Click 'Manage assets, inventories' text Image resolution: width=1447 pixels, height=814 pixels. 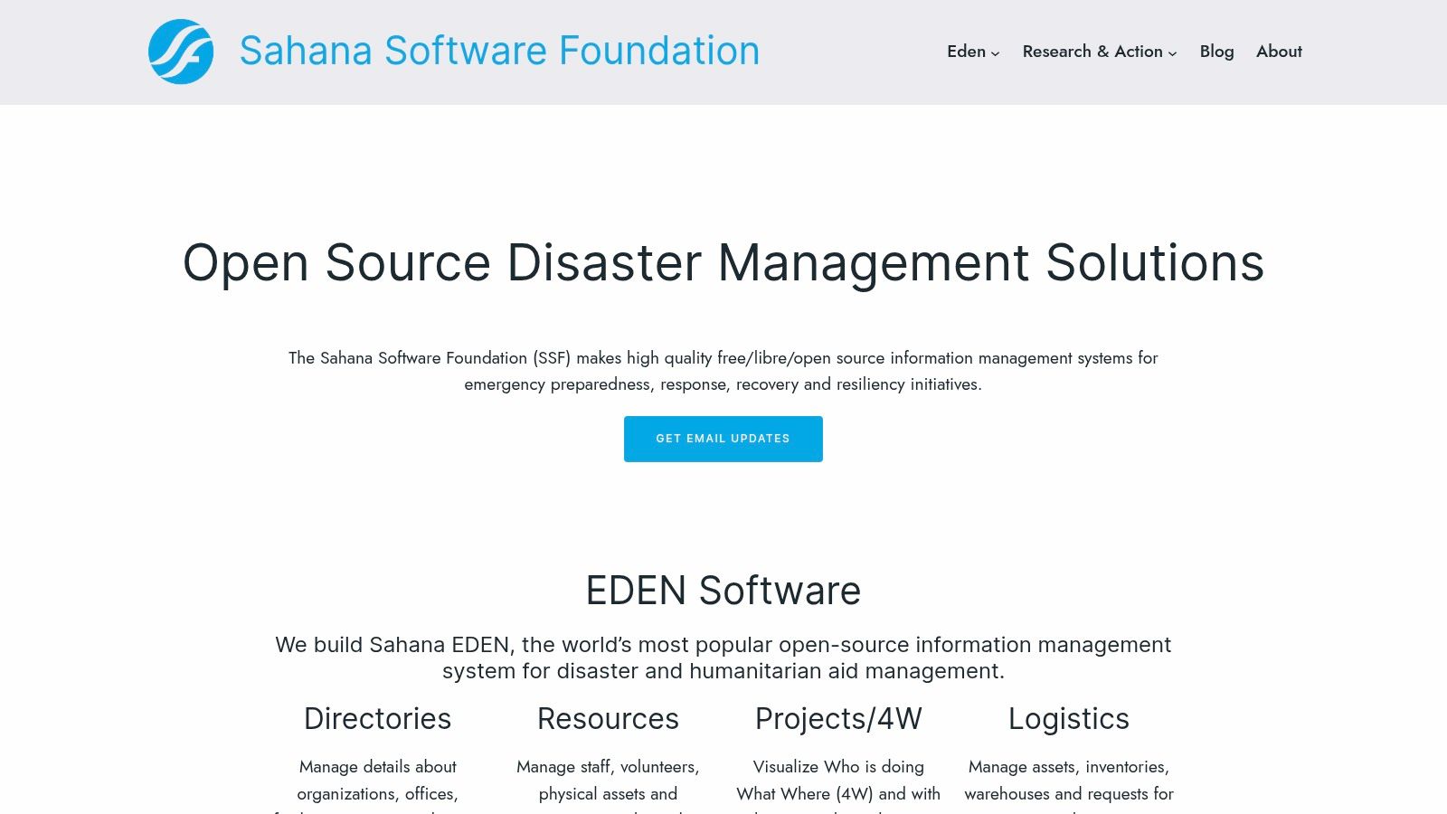1069,787
